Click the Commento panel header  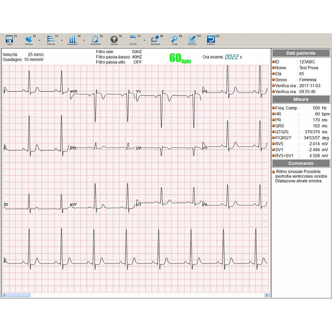click(x=300, y=164)
